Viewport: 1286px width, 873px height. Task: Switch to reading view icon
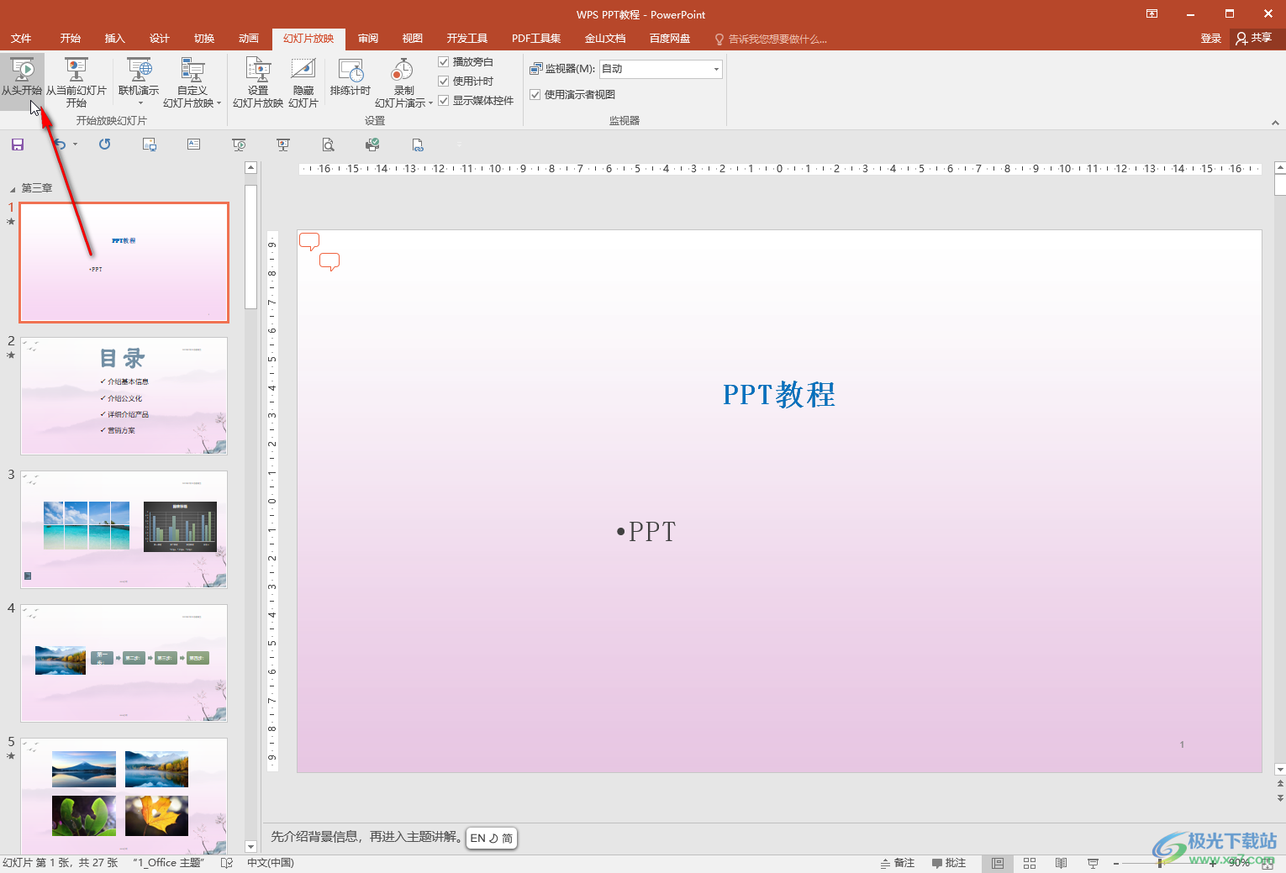coord(1062,863)
